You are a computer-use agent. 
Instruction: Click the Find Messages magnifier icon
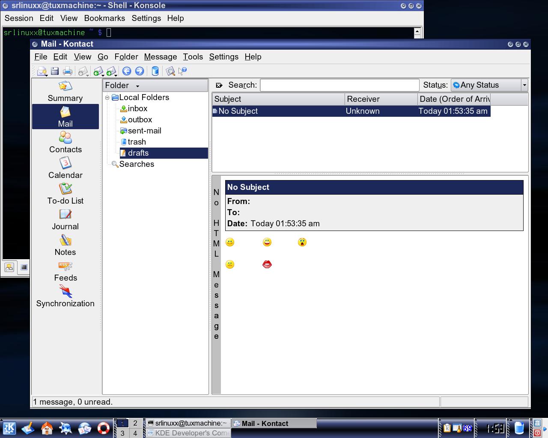[170, 71]
